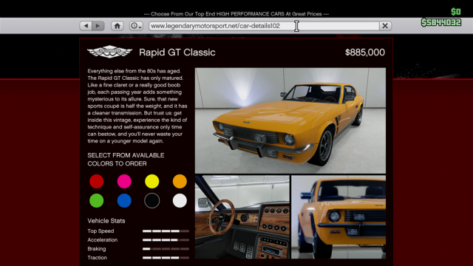Select the pink car color
473x266 pixels.
[x=124, y=181]
